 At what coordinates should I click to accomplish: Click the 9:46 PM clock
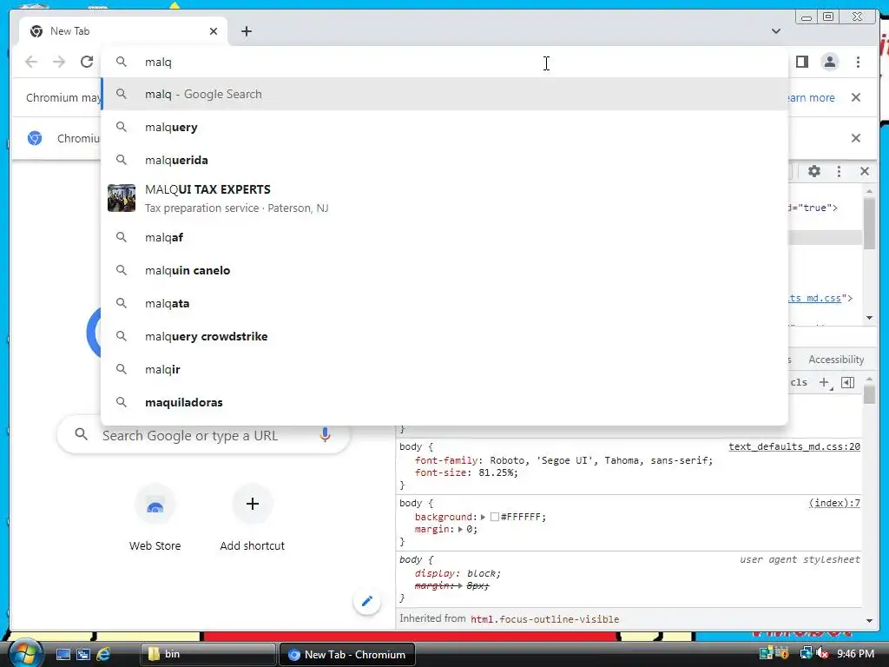855,654
